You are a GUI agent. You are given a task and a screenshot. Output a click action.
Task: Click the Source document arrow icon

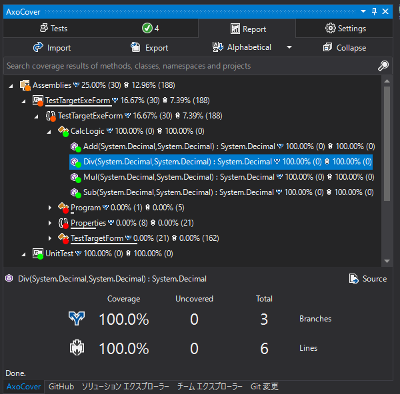353,279
